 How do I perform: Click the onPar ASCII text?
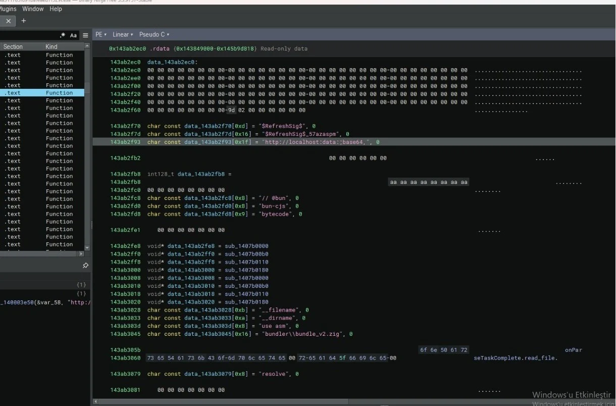click(x=573, y=350)
